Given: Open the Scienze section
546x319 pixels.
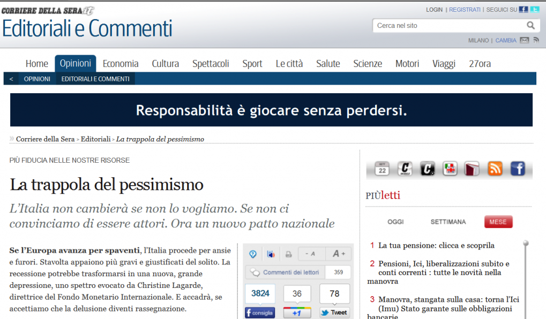Looking at the screenshot, I should tap(368, 64).
